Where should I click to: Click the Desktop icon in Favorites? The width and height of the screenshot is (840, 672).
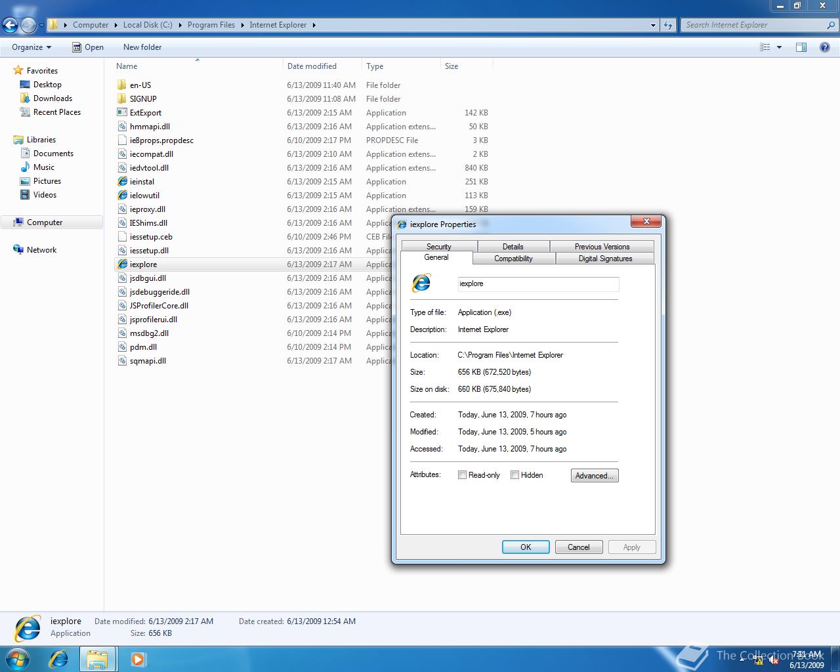pos(25,84)
